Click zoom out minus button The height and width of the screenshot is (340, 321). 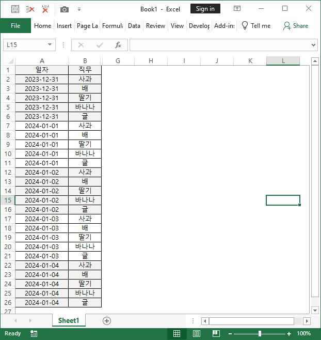(230, 334)
